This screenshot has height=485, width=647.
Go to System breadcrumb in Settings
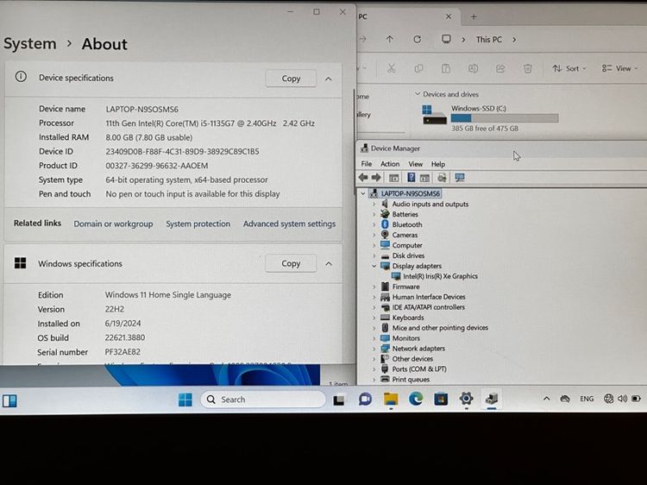point(29,43)
